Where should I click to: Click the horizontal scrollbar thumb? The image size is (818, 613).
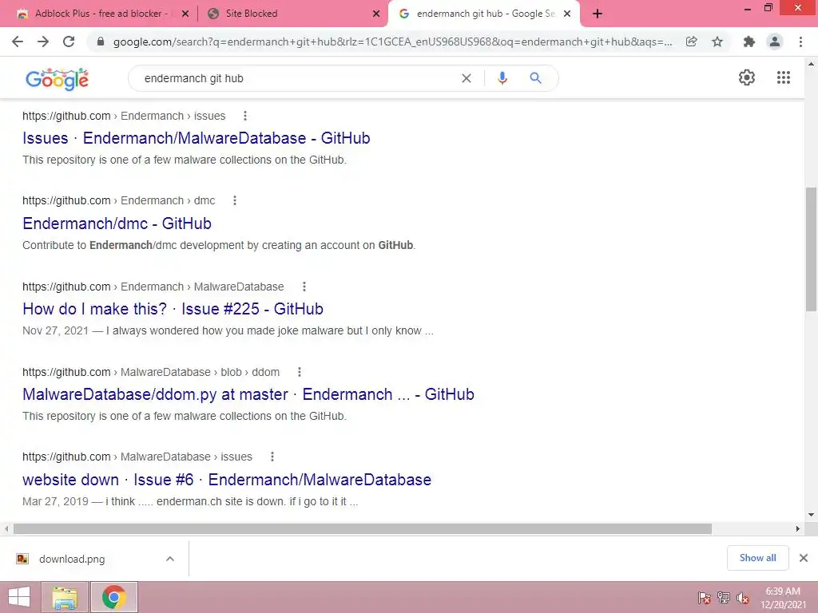coord(363,529)
